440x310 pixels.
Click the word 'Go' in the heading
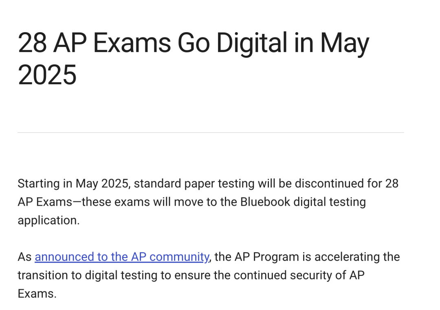(x=194, y=43)
